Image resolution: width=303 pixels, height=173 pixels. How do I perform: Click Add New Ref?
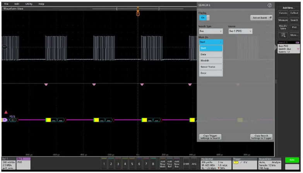(169, 164)
